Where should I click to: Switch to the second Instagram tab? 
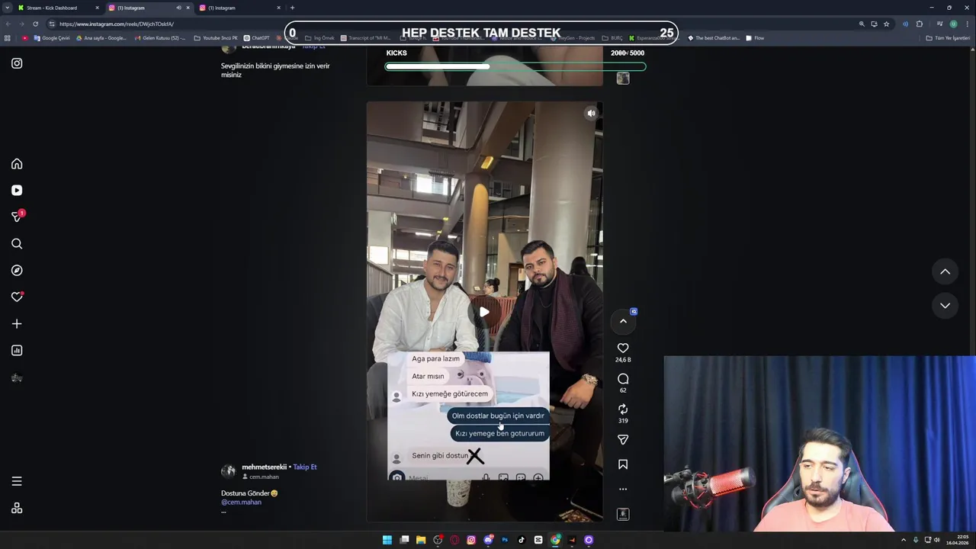click(239, 8)
